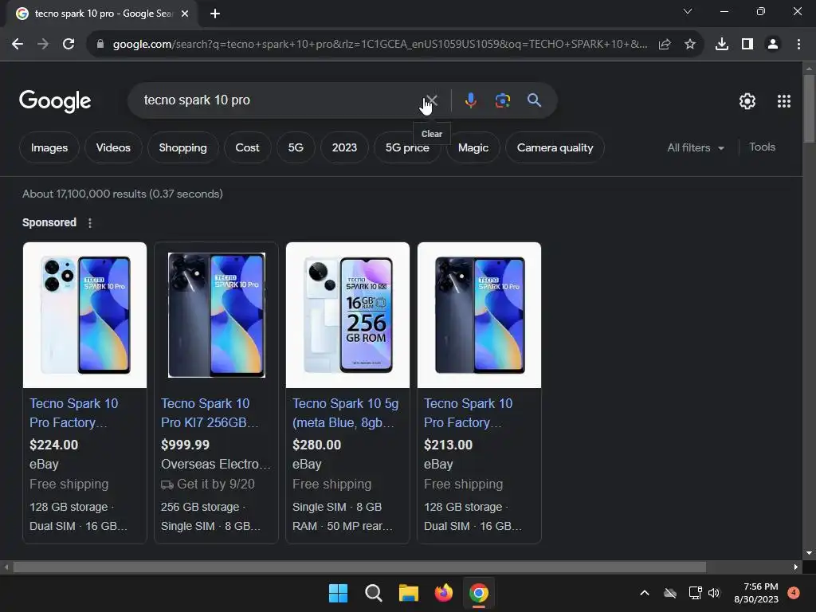Go to Google homepage via logo

55,101
